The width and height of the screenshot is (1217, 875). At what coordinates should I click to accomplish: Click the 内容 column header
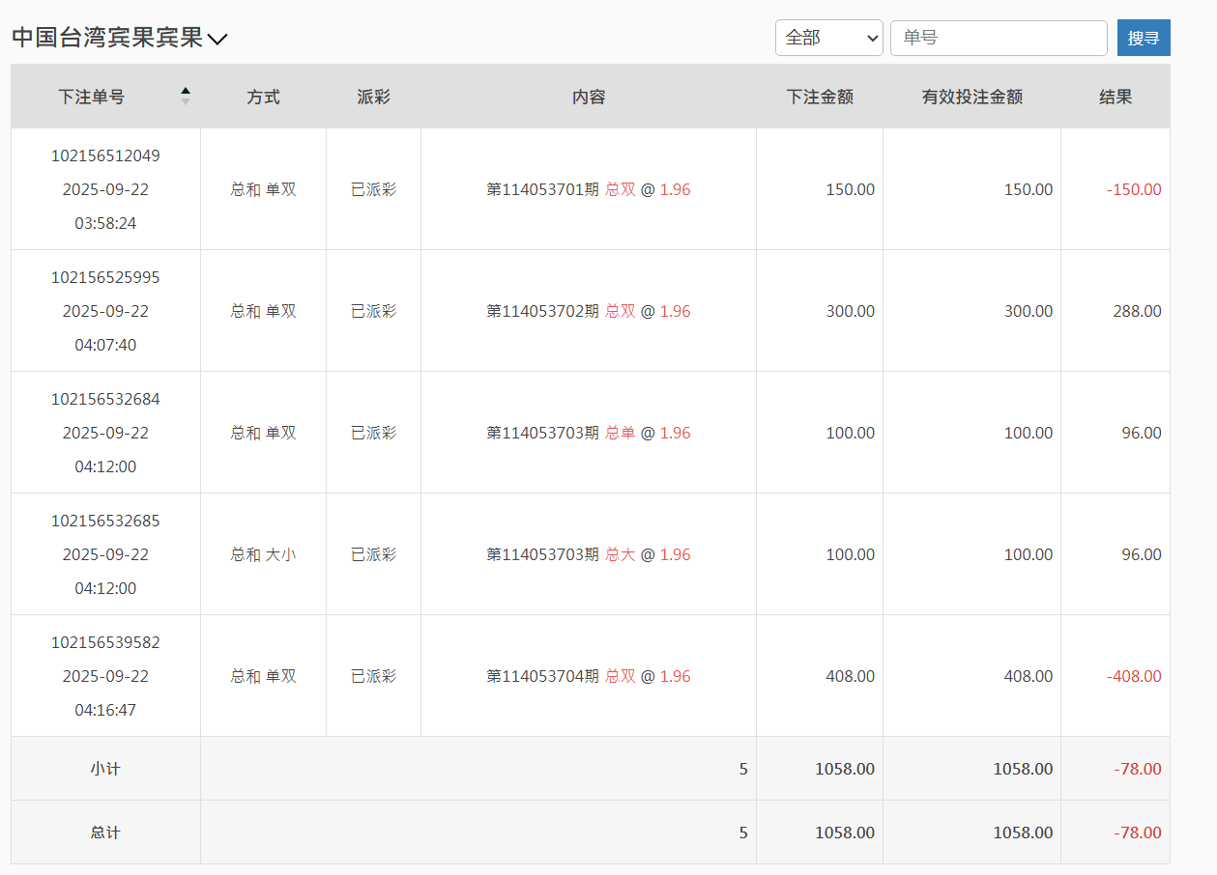pos(588,97)
